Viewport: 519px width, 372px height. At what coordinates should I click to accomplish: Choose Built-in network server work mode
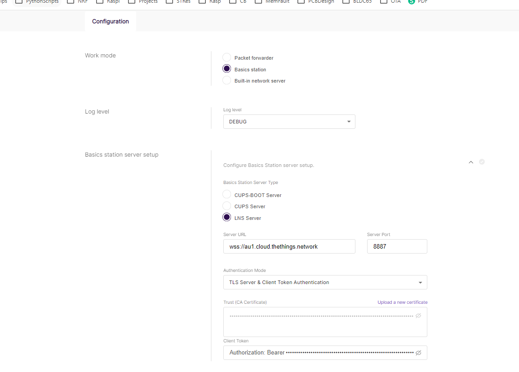point(227,81)
